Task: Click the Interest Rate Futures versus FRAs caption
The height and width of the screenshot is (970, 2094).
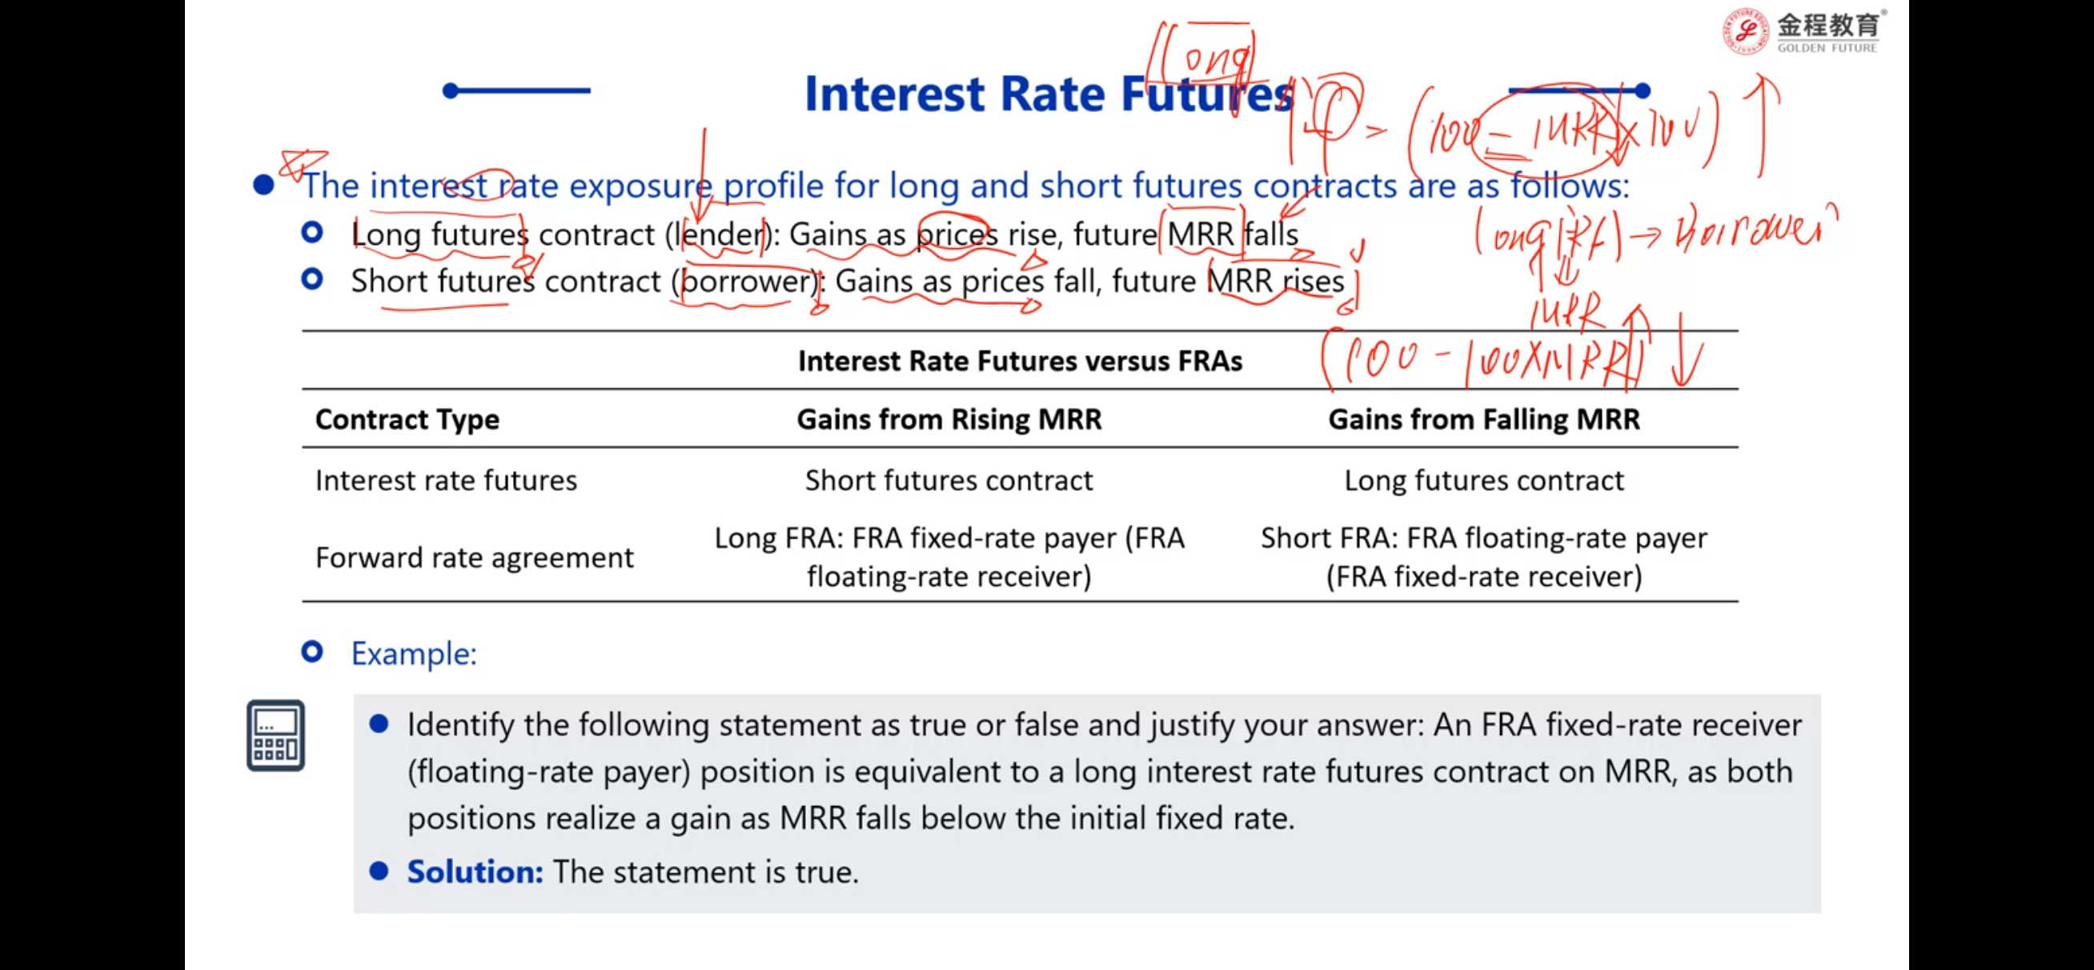Action: [x=1019, y=361]
